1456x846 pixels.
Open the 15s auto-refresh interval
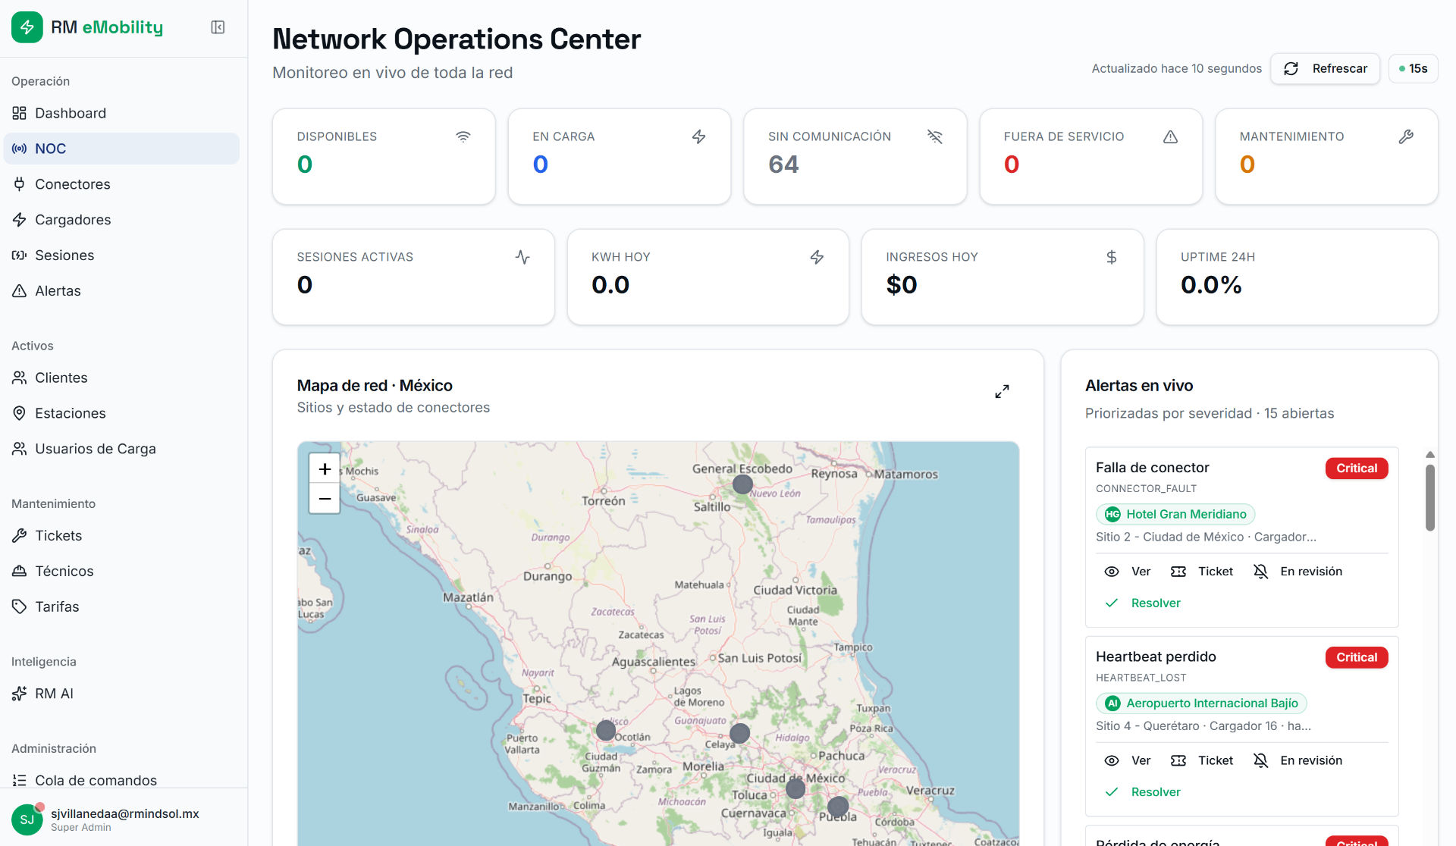tap(1414, 68)
